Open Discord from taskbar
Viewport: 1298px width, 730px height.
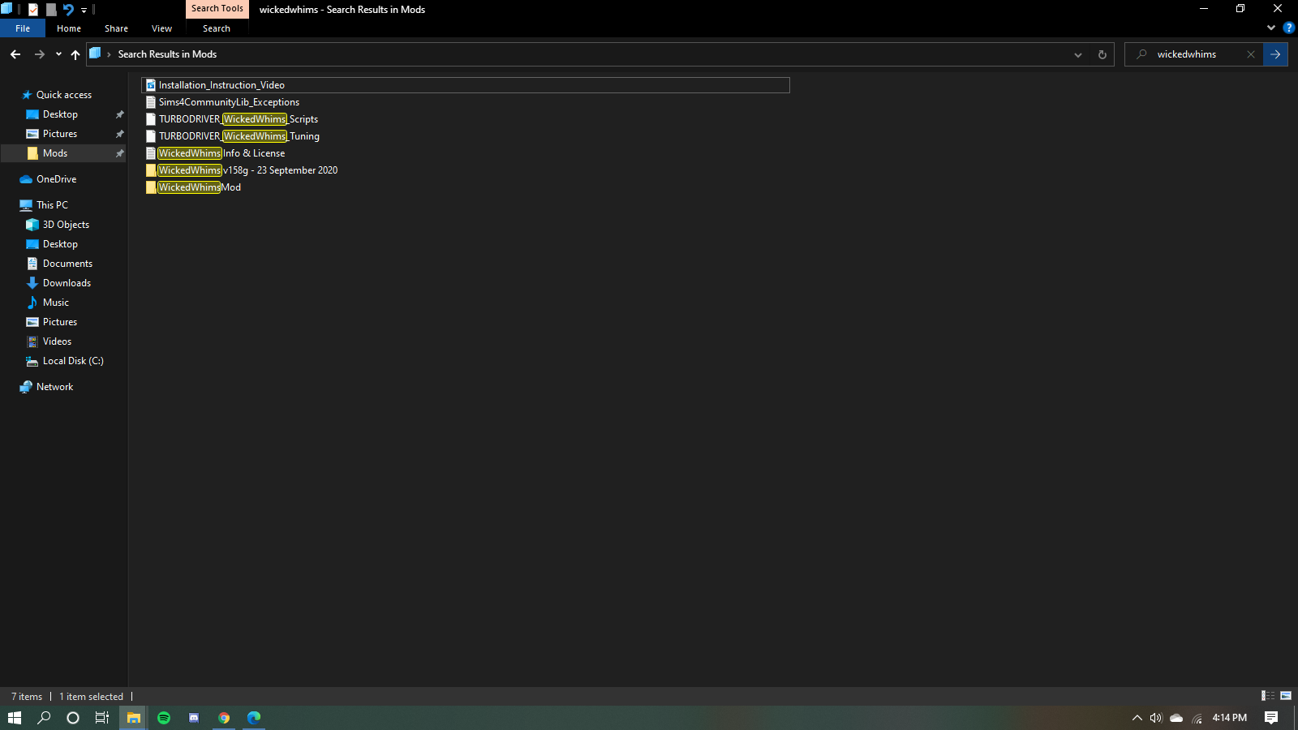194,718
